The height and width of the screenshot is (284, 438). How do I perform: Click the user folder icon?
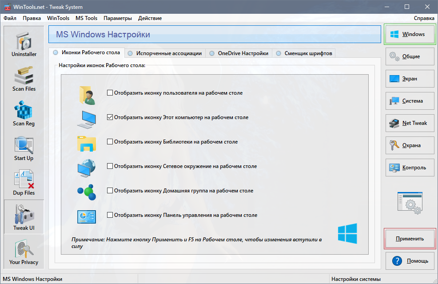87,95
